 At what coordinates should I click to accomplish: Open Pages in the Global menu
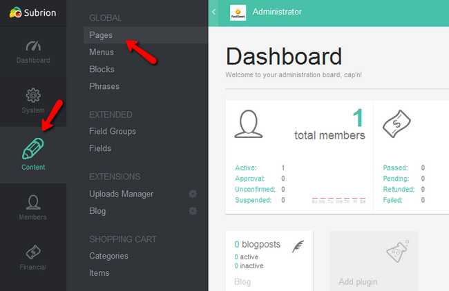point(101,34)
